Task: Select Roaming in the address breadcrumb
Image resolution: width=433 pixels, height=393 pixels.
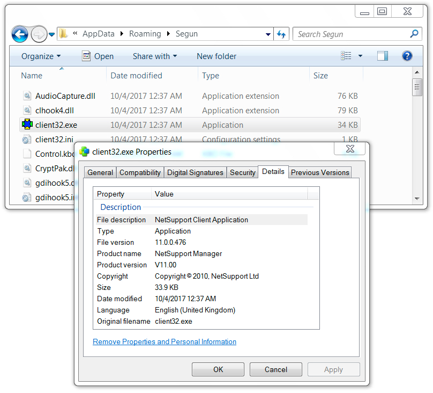Action: tap(145, 34)
